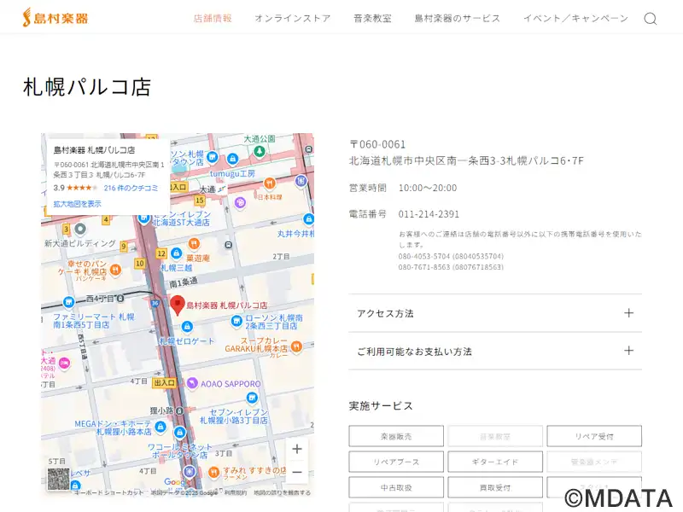Click the スープカレー GARAKU restaurant marker
Screen dimensions: 683x512
point(296,346)
